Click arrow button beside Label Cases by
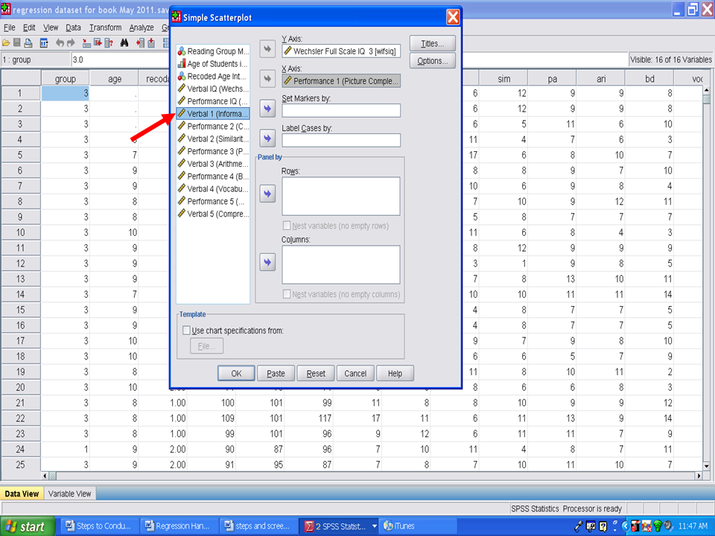715x536 pixels. point(267,138)
